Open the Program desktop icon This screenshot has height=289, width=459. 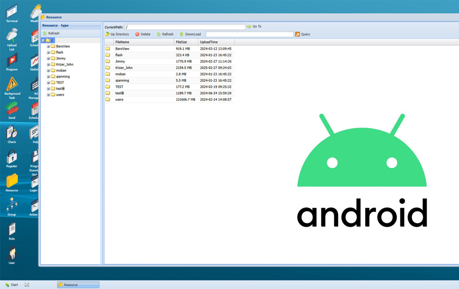[x=12, y=62]
